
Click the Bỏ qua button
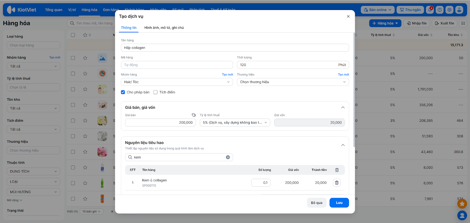click(x=316, y=203)
